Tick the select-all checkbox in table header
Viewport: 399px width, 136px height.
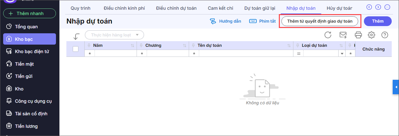(76, 49)
